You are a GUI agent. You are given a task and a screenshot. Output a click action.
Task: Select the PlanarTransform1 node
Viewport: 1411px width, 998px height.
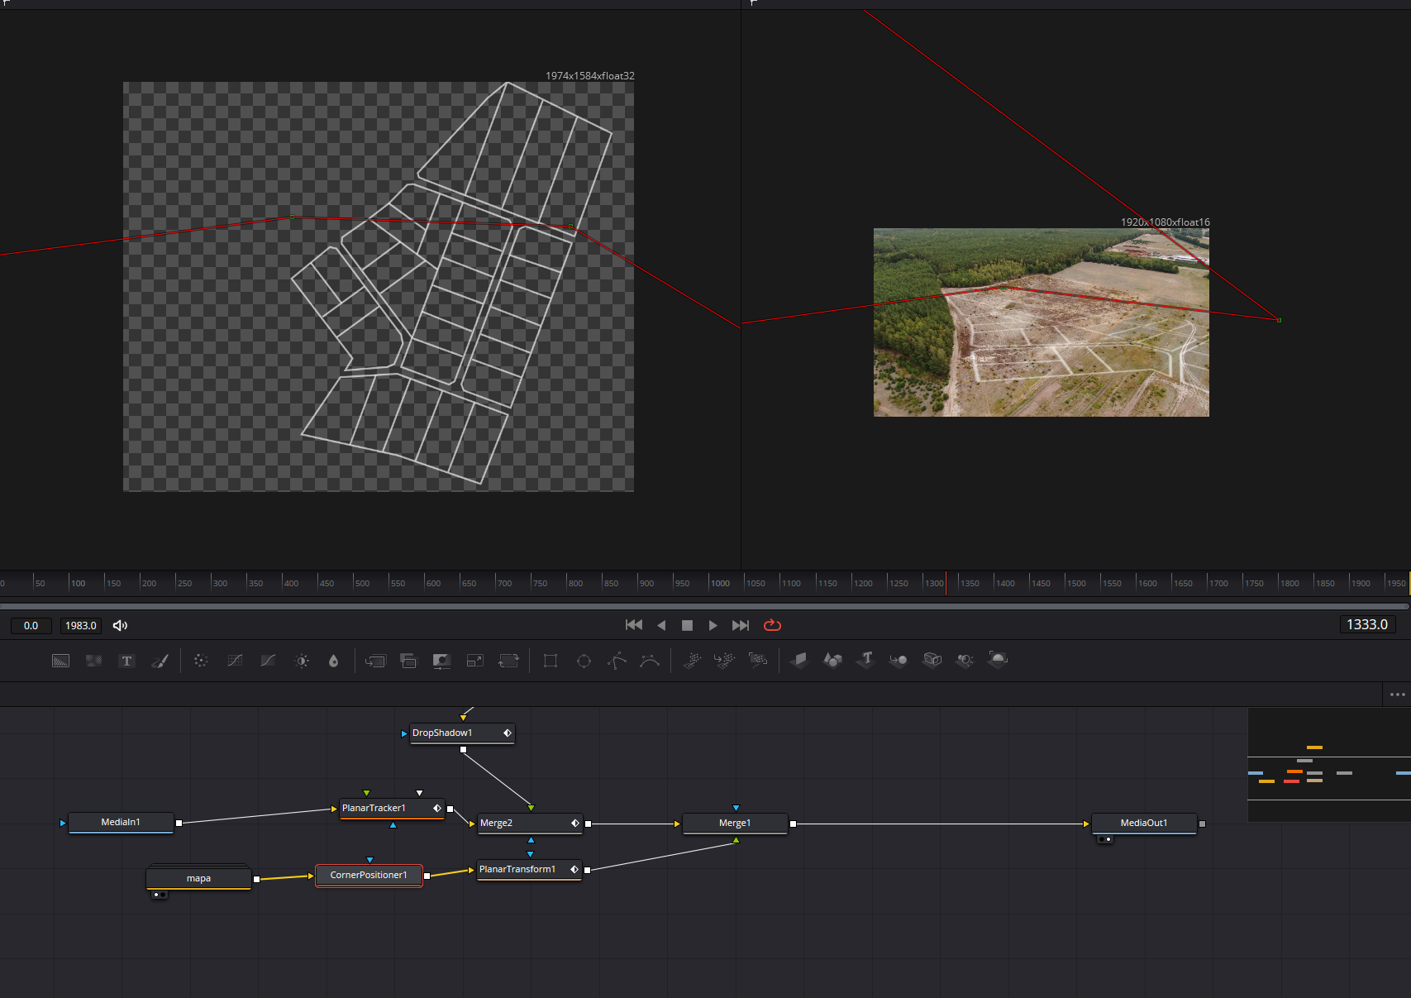click(530, 870)
